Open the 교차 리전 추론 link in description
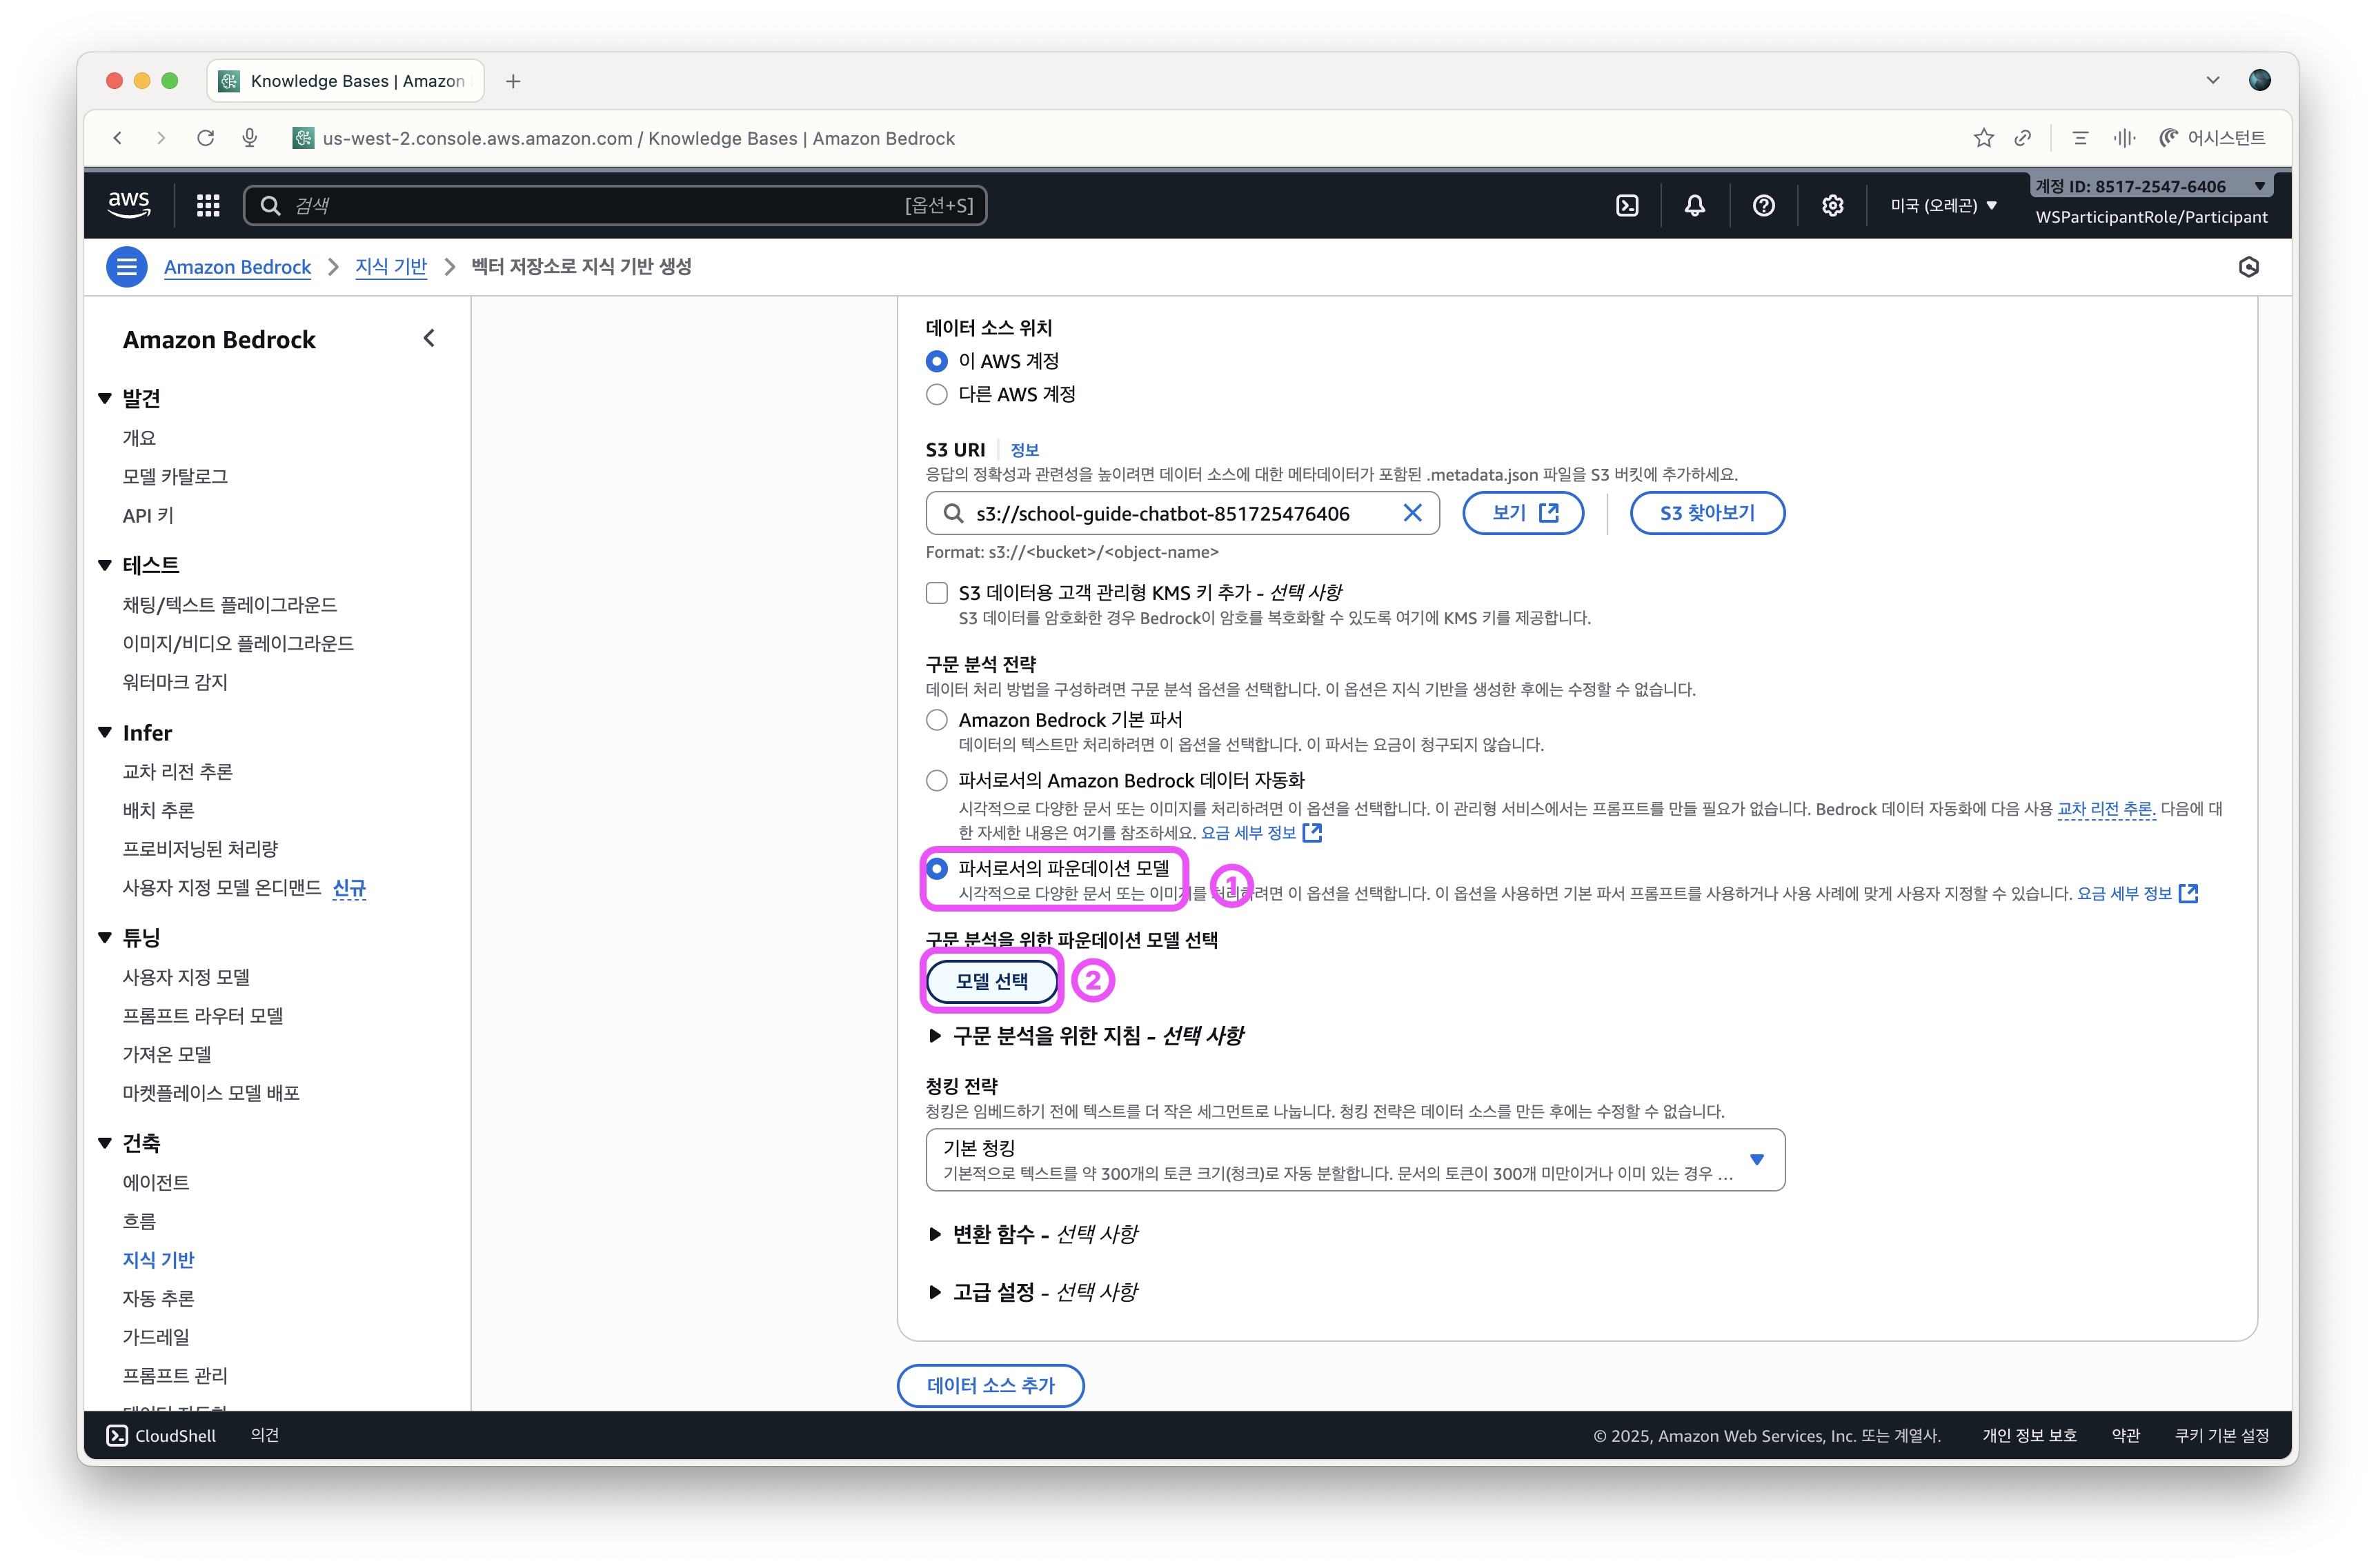This screenshot has height=1568, width=2376. 2104,809
